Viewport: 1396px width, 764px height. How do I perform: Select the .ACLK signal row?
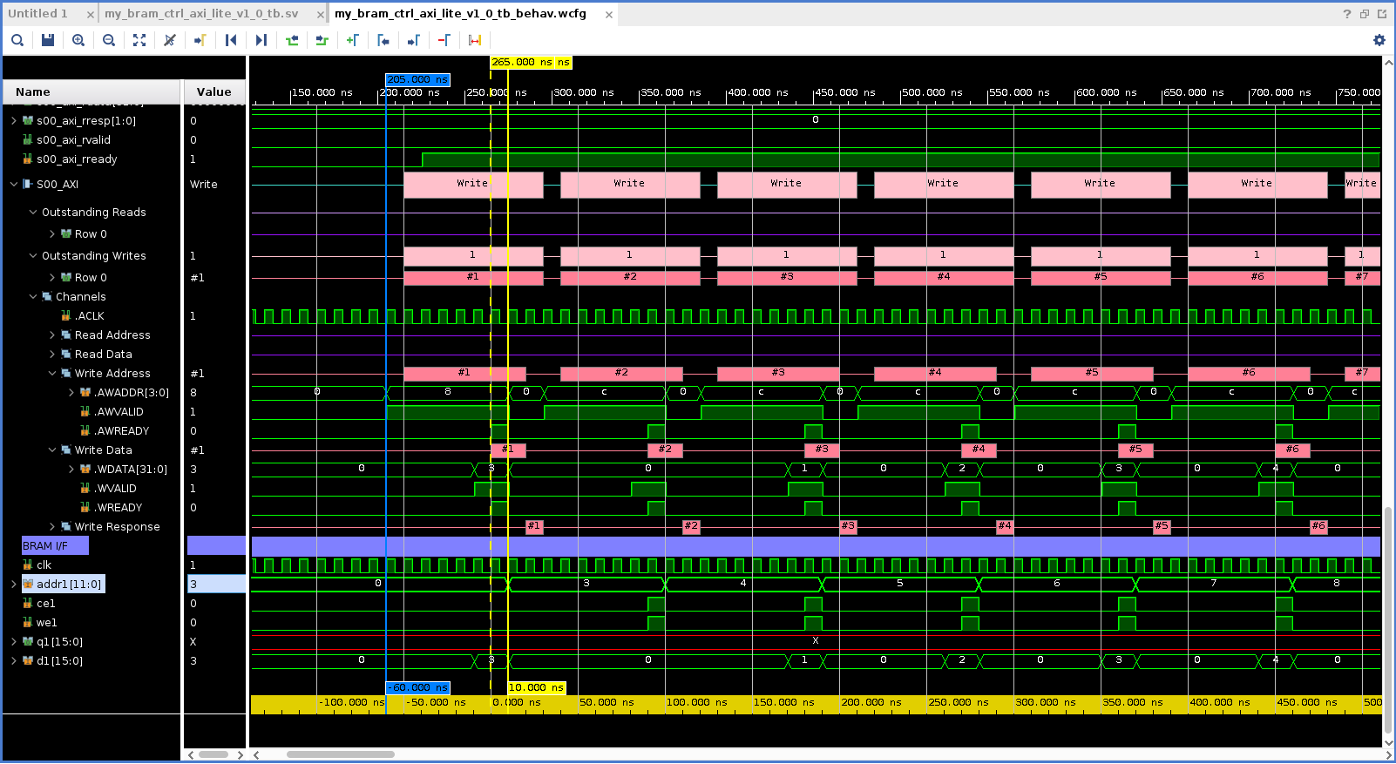tap(89, 316)
